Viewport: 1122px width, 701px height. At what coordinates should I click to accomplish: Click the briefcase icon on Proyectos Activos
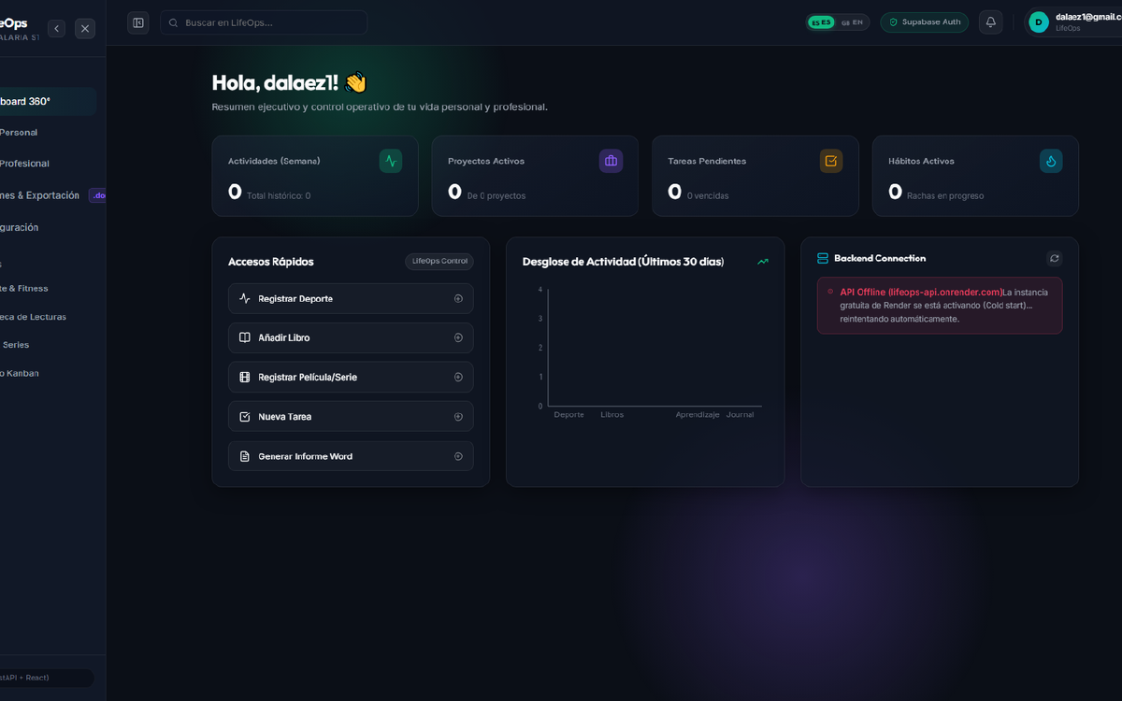611,161
